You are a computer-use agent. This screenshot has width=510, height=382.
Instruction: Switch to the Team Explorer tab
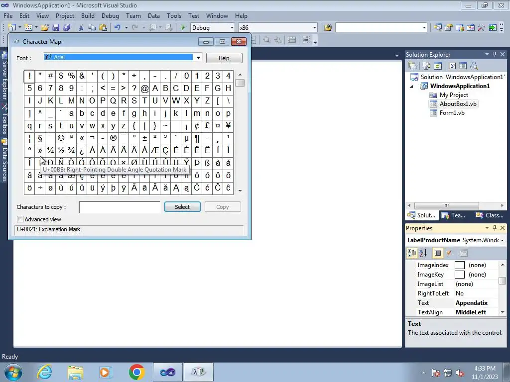pos(454,215)
